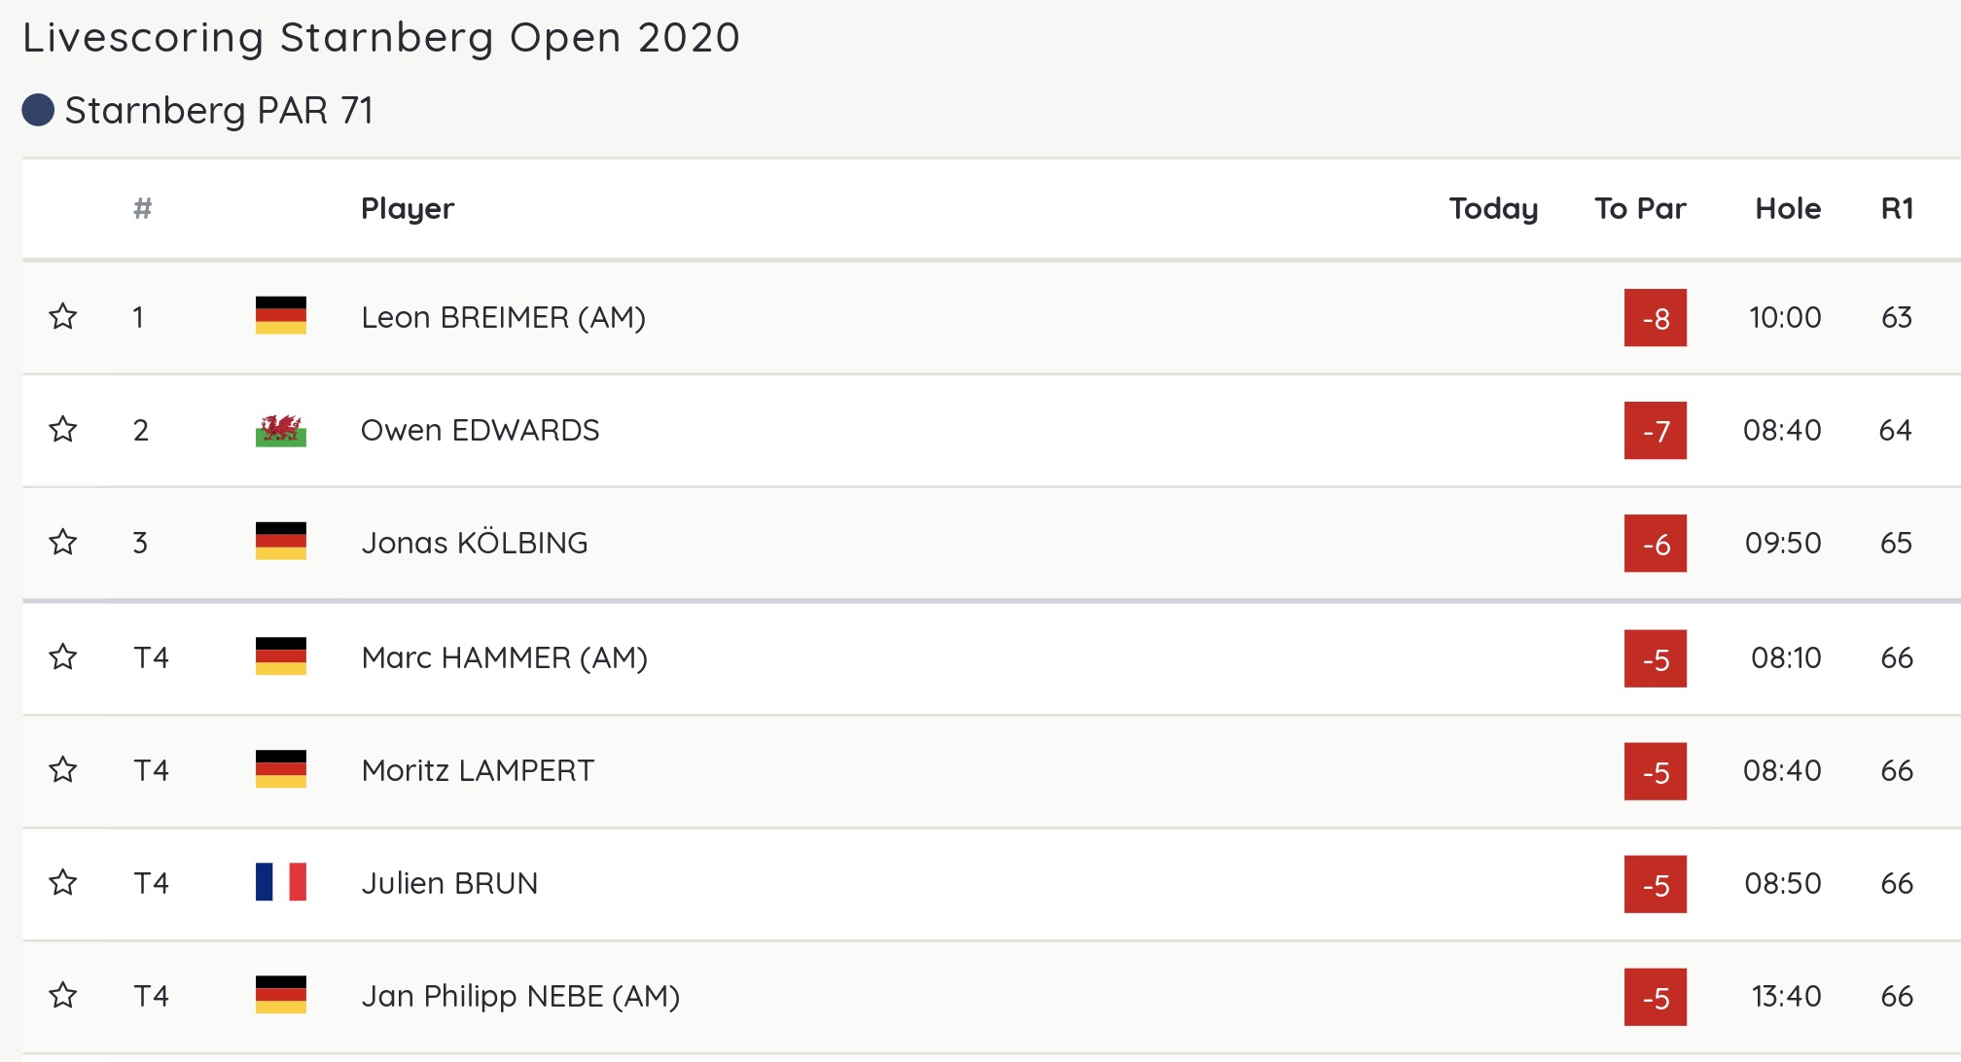The height and width of the screenshot is (1062, 1961).
Task: Click the Hole column header
Action: point(1788,208)
